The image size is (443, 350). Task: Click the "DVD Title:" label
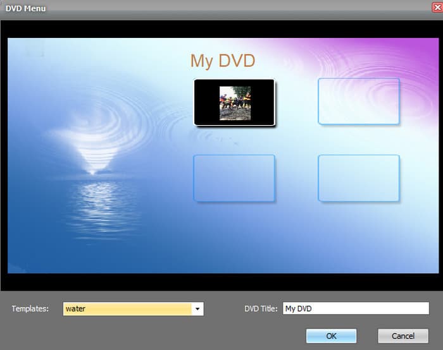coord(261,309)
